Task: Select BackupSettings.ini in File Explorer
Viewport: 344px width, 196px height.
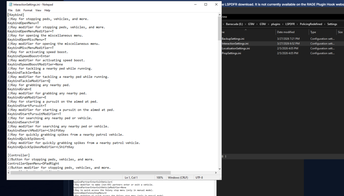Action: [x=233, y=39]
